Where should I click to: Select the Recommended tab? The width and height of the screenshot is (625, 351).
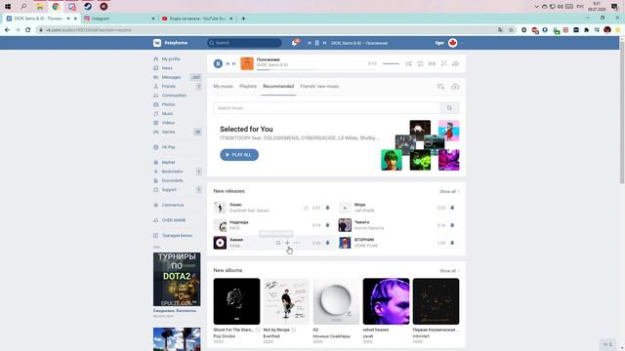point(278,87)
